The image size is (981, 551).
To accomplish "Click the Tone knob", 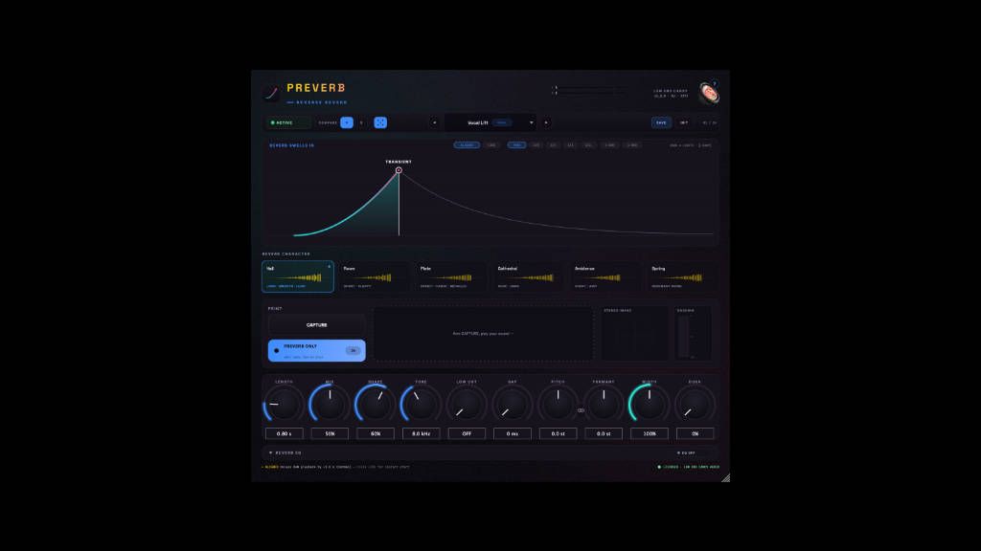I will [x=422, y=405].
